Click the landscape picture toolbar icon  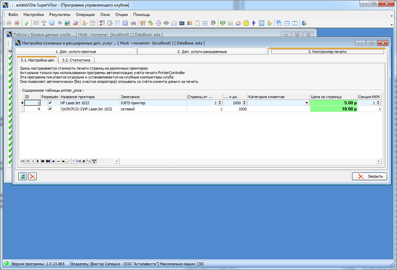pos(67,23)
